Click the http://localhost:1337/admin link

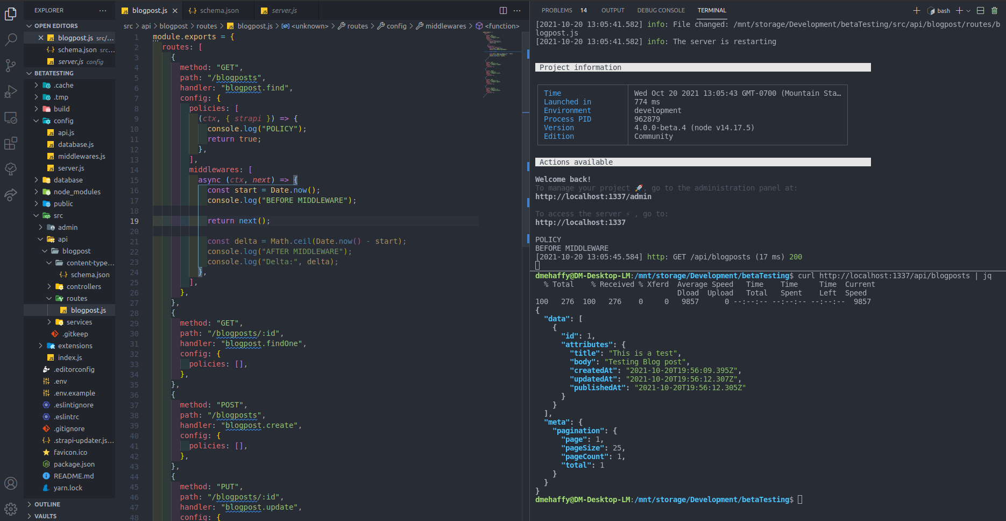tap(593, 196)
